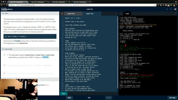Click the 'git add filename_1 filename_2' code block
Viewport: 178px width, 100px height.
[x=30, y=36]
